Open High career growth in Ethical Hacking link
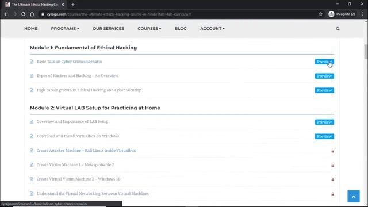This screenshot has height=207, width=368. tap(89, 90)
